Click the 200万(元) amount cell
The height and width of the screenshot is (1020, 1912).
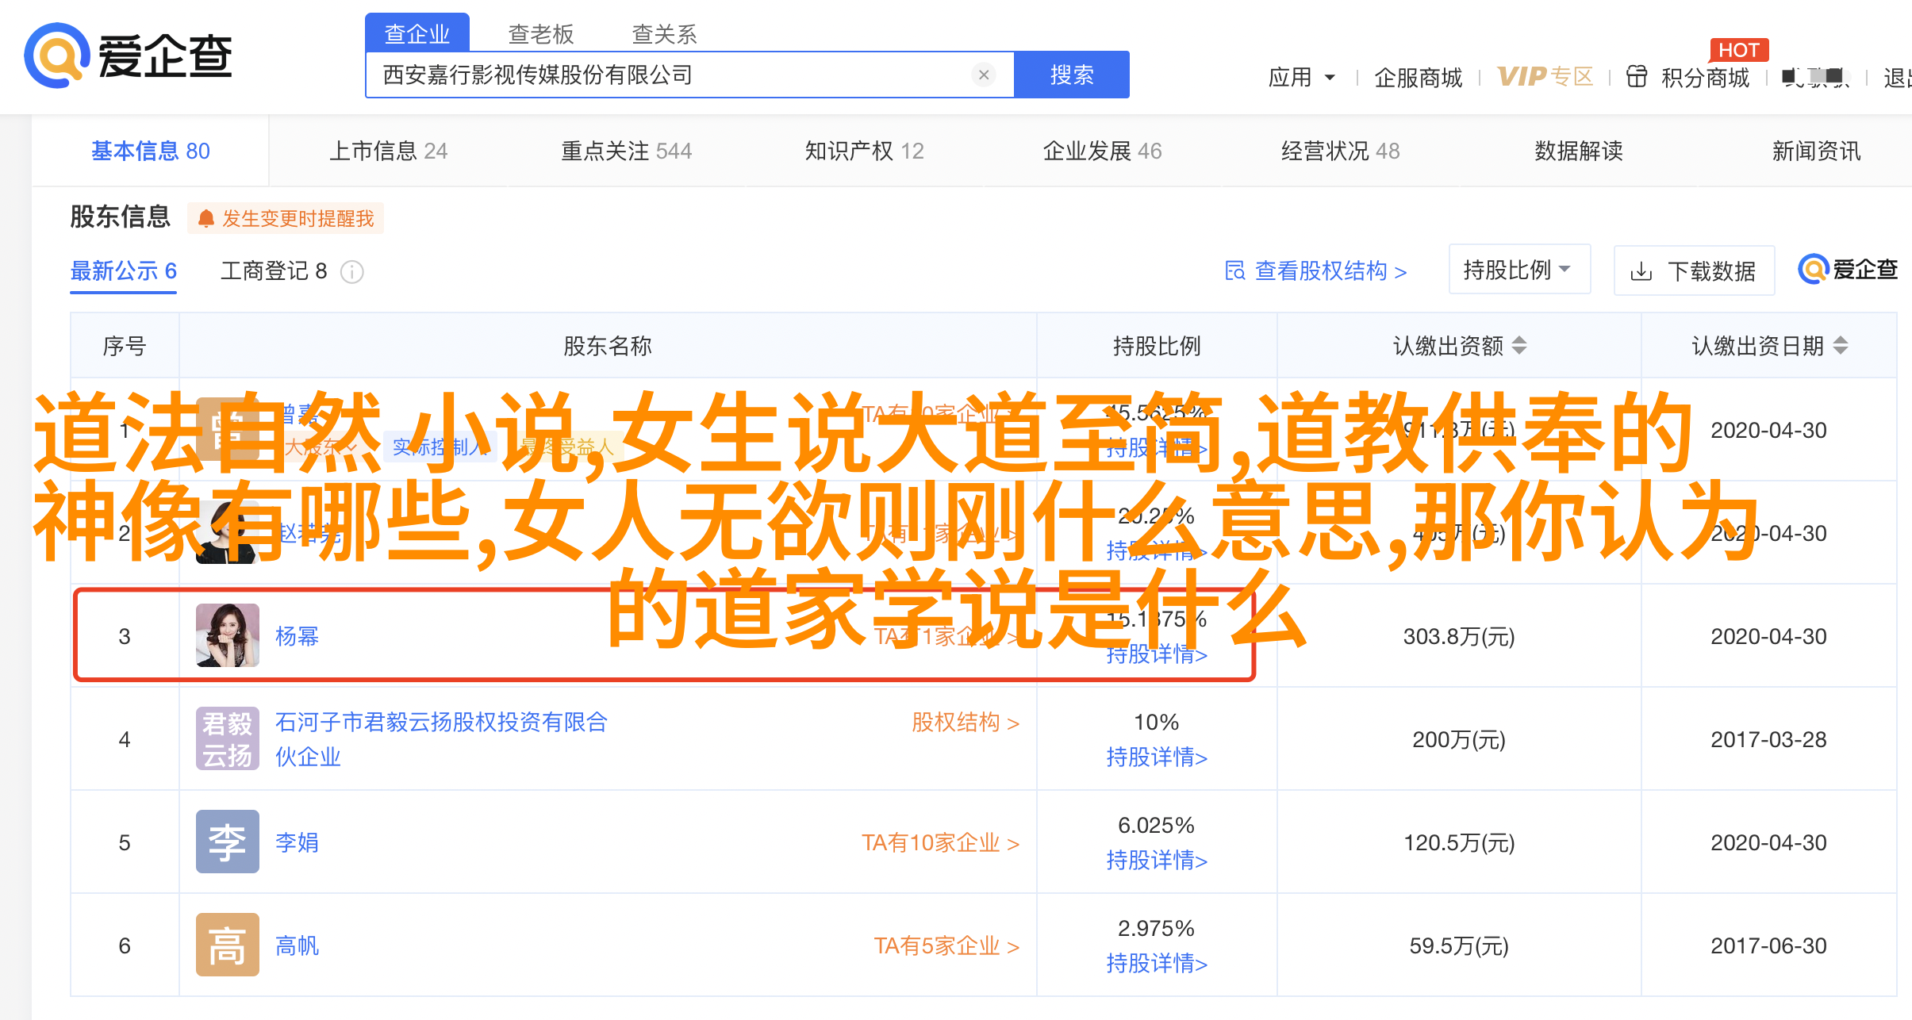(1459, 739)
